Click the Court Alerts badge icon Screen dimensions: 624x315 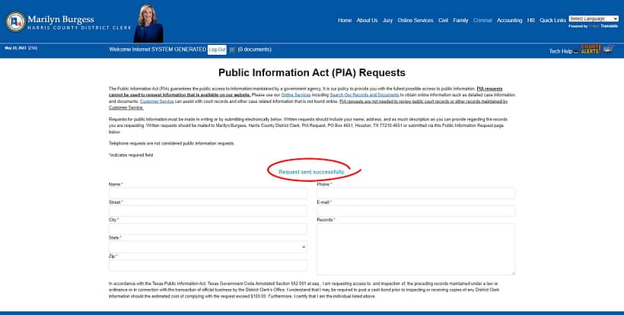591,49
